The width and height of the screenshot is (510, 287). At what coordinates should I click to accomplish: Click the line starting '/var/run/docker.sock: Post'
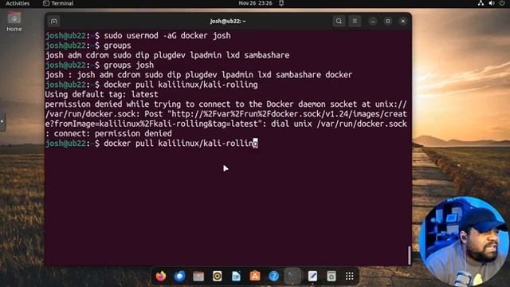click(226, 114)
